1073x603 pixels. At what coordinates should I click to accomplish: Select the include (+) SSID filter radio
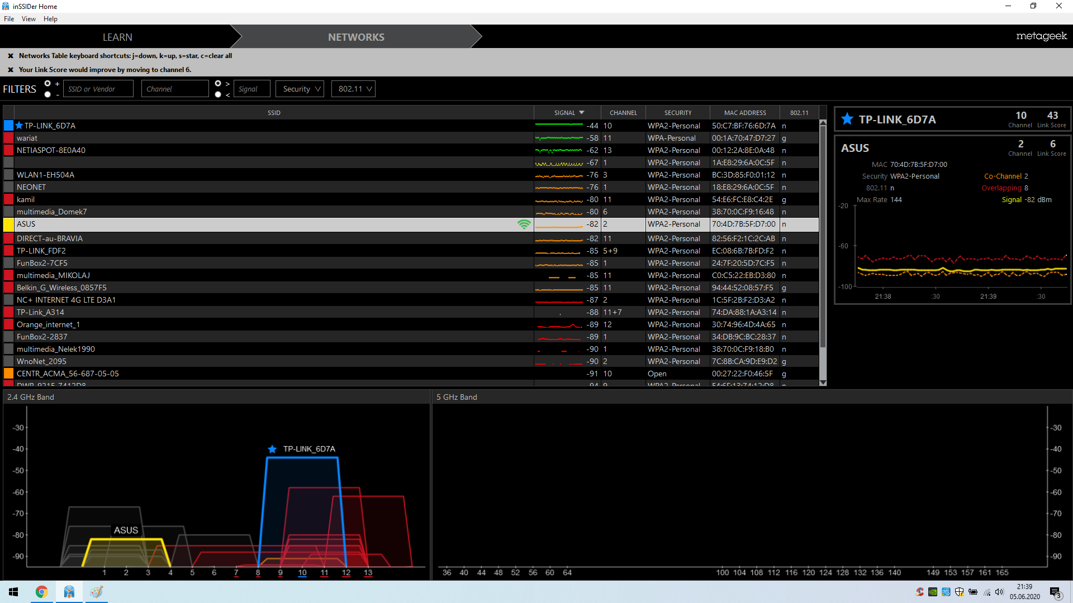point(48,84)
